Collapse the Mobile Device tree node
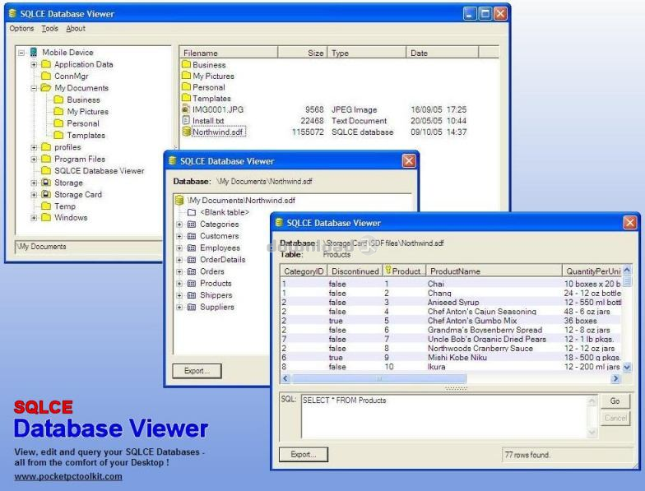This screenshot has height=491, width=645. (x=21, y=53)
